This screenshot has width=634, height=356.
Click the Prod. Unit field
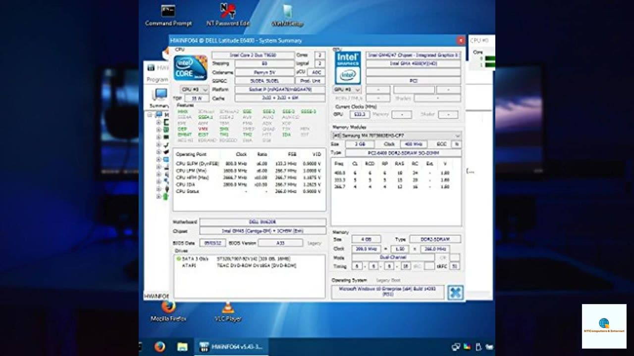(x=311, y=81)
